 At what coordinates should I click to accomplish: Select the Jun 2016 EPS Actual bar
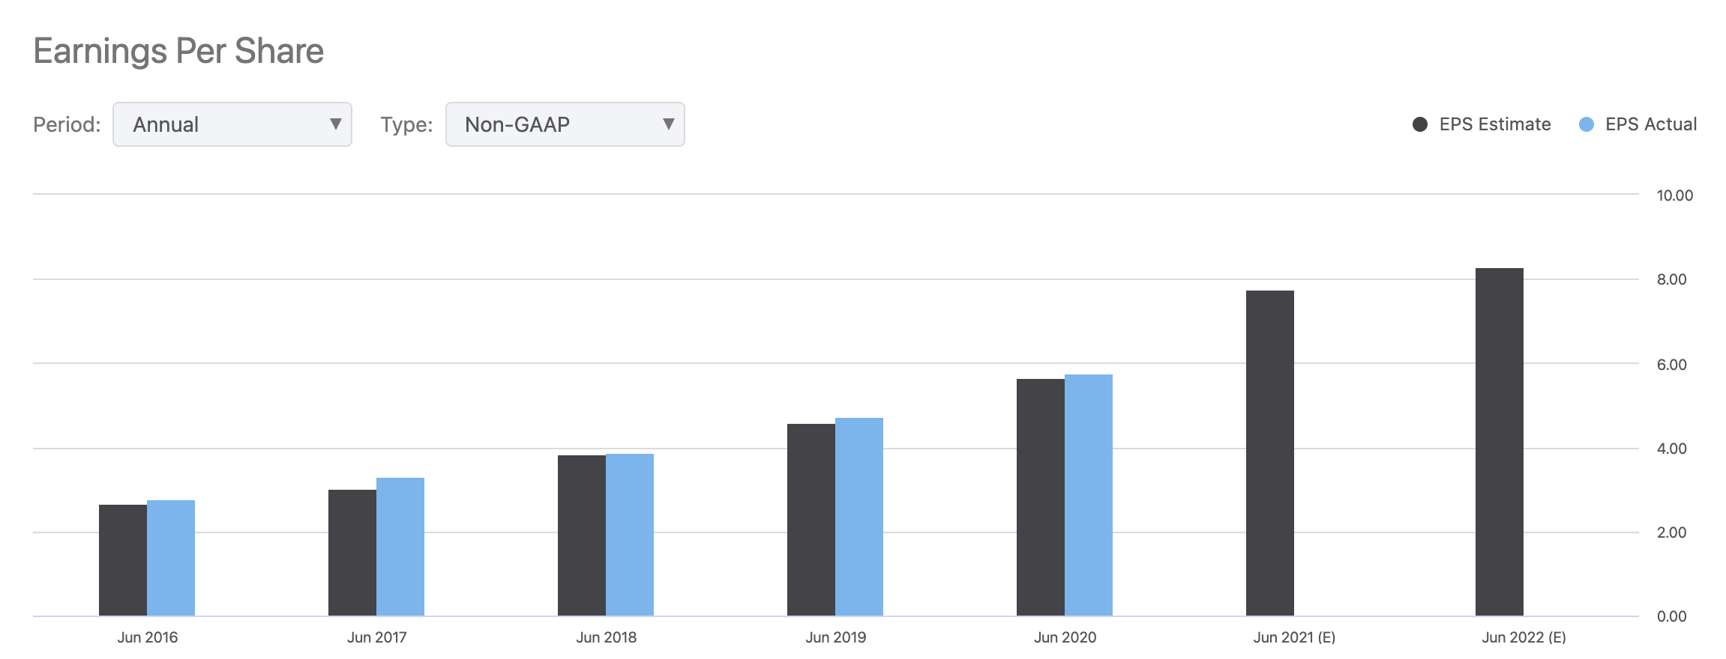pyautogui.click(x=171, y=558)
